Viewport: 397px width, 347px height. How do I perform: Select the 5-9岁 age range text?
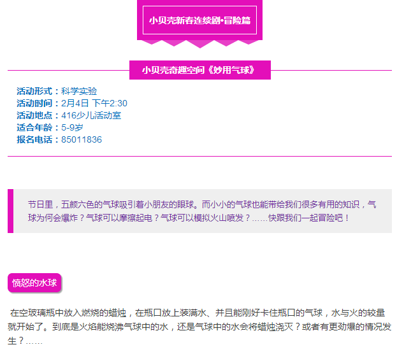tap(72, 127)
